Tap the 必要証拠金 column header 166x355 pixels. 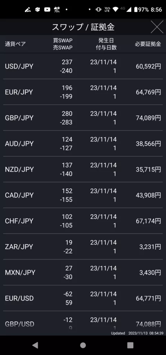click(x=148, y=44)
